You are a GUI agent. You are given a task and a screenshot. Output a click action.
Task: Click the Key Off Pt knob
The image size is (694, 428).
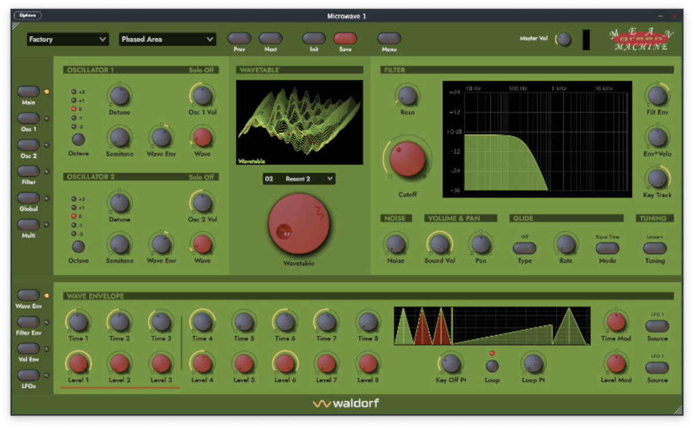point(451,363)
